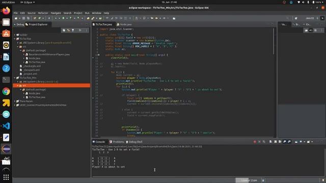326x183 pixels.
Task: Collapse the TicTacToe project node
Action: (15, 39)
